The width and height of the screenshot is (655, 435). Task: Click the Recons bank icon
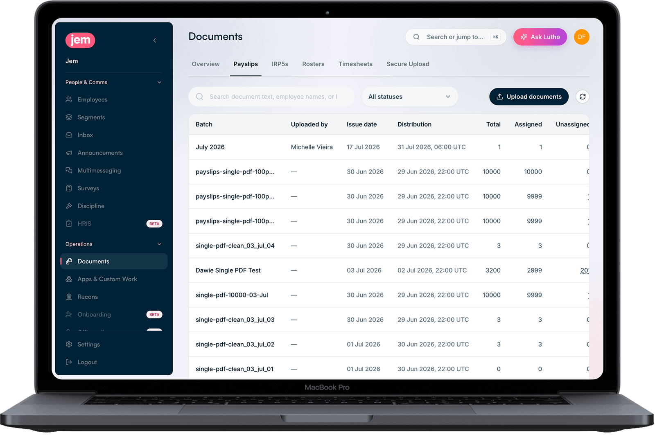coord(69,297)
